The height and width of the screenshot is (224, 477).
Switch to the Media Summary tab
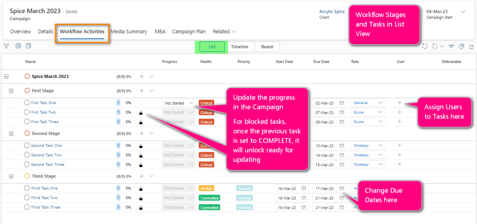(129, 32)
